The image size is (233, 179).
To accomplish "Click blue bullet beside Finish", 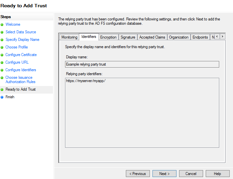I will 2,97.
